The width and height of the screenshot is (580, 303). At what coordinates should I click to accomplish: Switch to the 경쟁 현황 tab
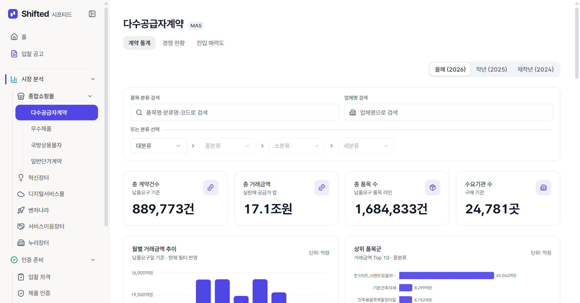pyautogui.click(x=174, y=43)
